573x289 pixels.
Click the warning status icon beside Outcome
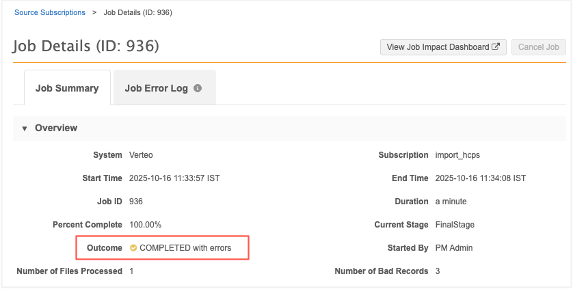click(133, 248)
